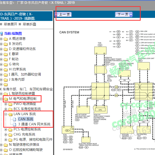Click document icon of 3 通道 CAN 网关系统
This screenshot has height=155, width=155.
pos(15,125)
